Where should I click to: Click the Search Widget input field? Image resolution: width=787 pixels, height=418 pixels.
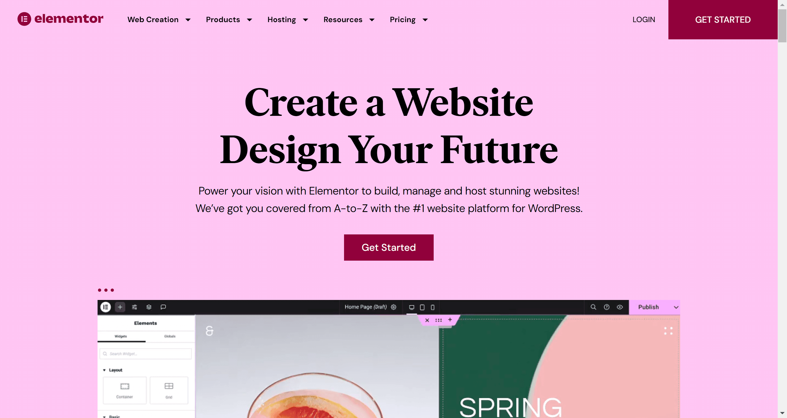pyautogui.click(x=146, y=354)
